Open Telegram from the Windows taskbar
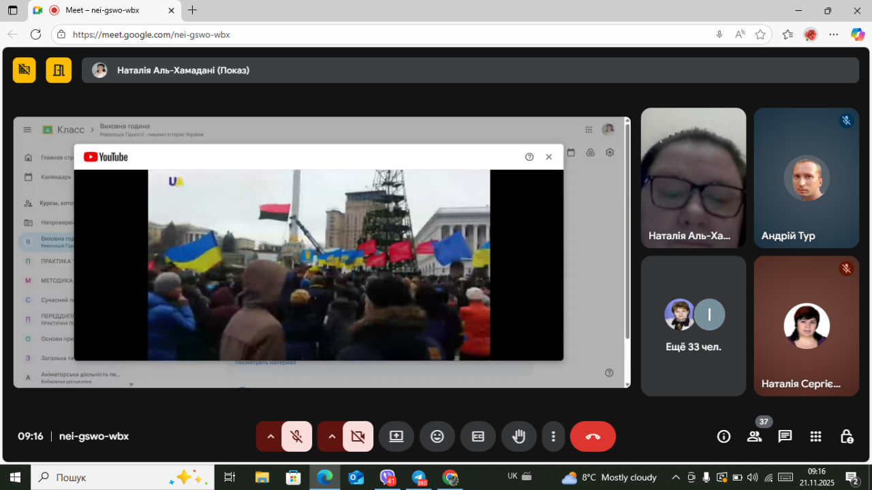The height and width of the screenshot is (490, 872). pos(418,477)
